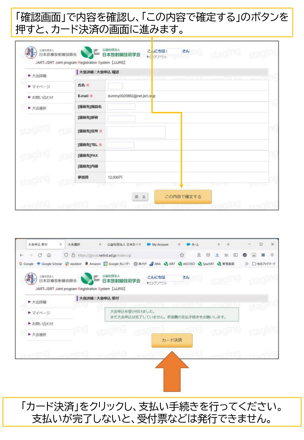Click the 戻る button

[x=140, y=197]
